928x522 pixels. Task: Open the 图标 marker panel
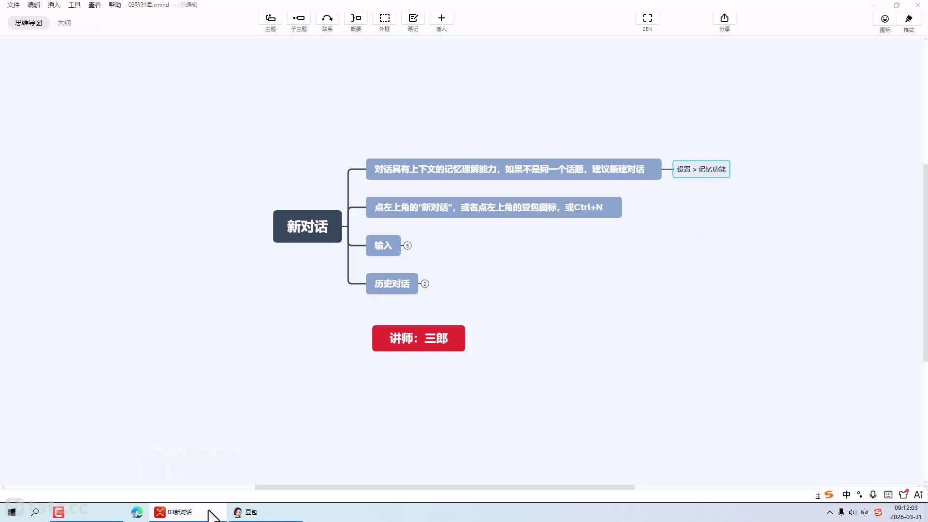[x=884, y=19]
